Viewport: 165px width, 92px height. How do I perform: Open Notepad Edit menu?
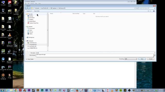[29, 3]
